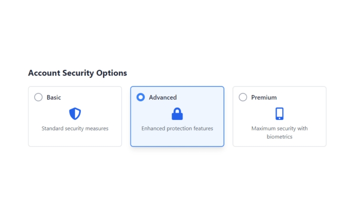Select the Premium radio button

(243, 97)
